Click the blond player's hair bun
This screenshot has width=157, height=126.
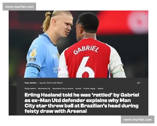48,14
